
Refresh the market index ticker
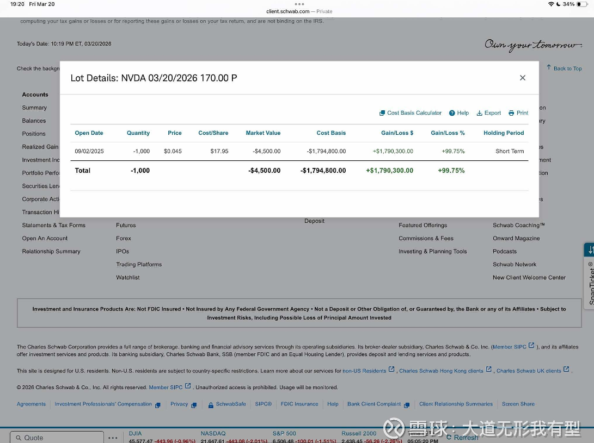point(462,437)
